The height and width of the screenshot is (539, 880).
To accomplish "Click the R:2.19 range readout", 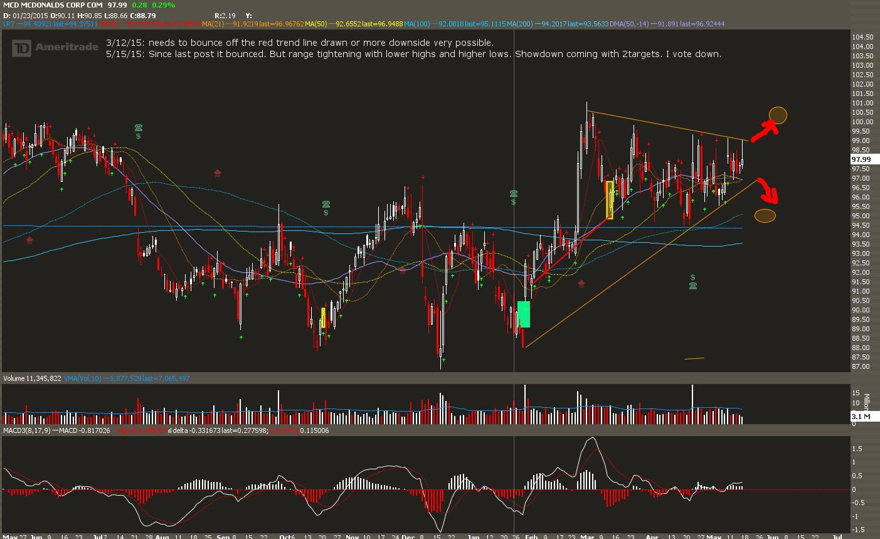I will 225,15.
